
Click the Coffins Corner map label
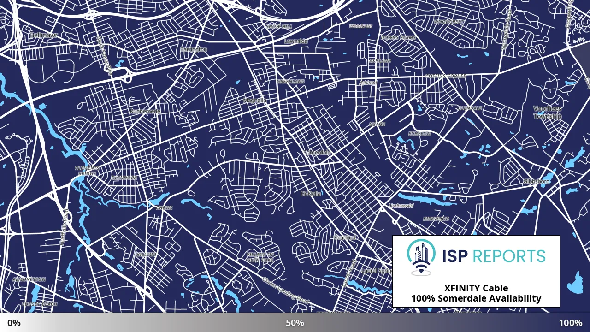tap(446, 76)
